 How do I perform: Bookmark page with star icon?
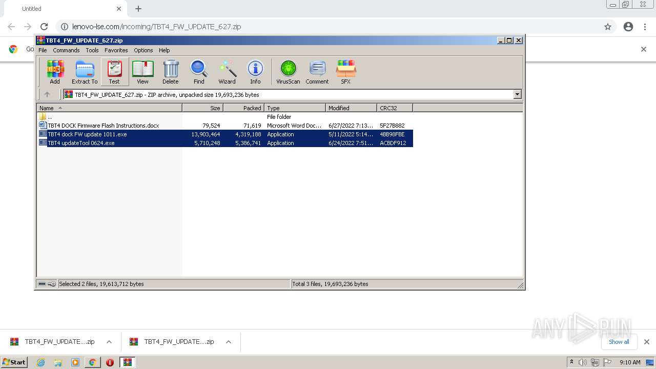point(608,27)
